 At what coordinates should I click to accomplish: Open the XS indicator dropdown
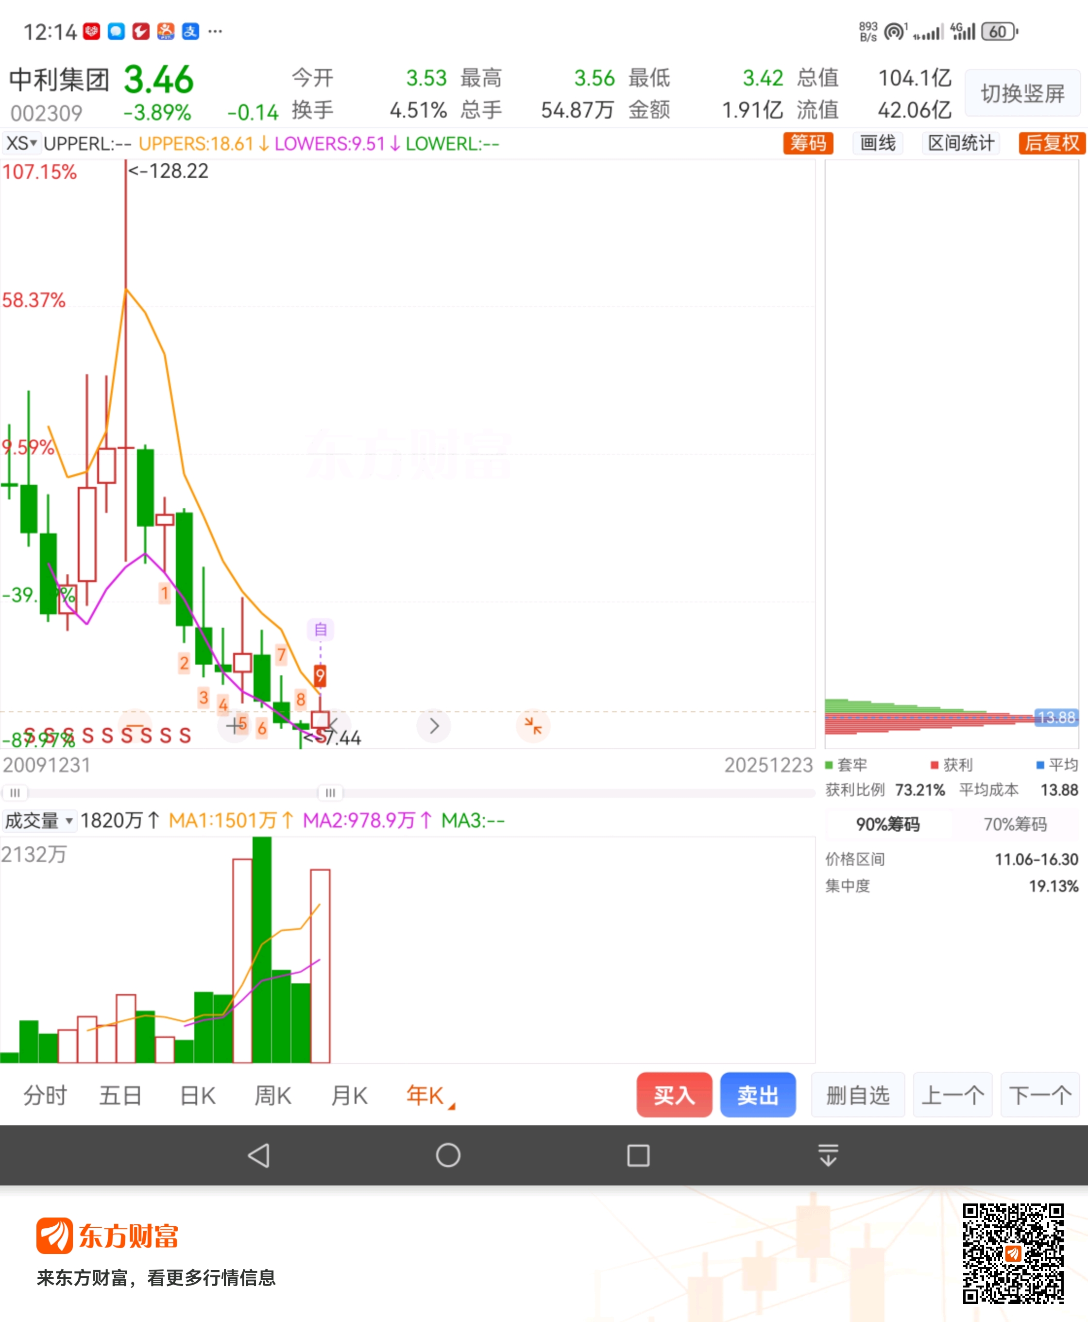[21, 143]
